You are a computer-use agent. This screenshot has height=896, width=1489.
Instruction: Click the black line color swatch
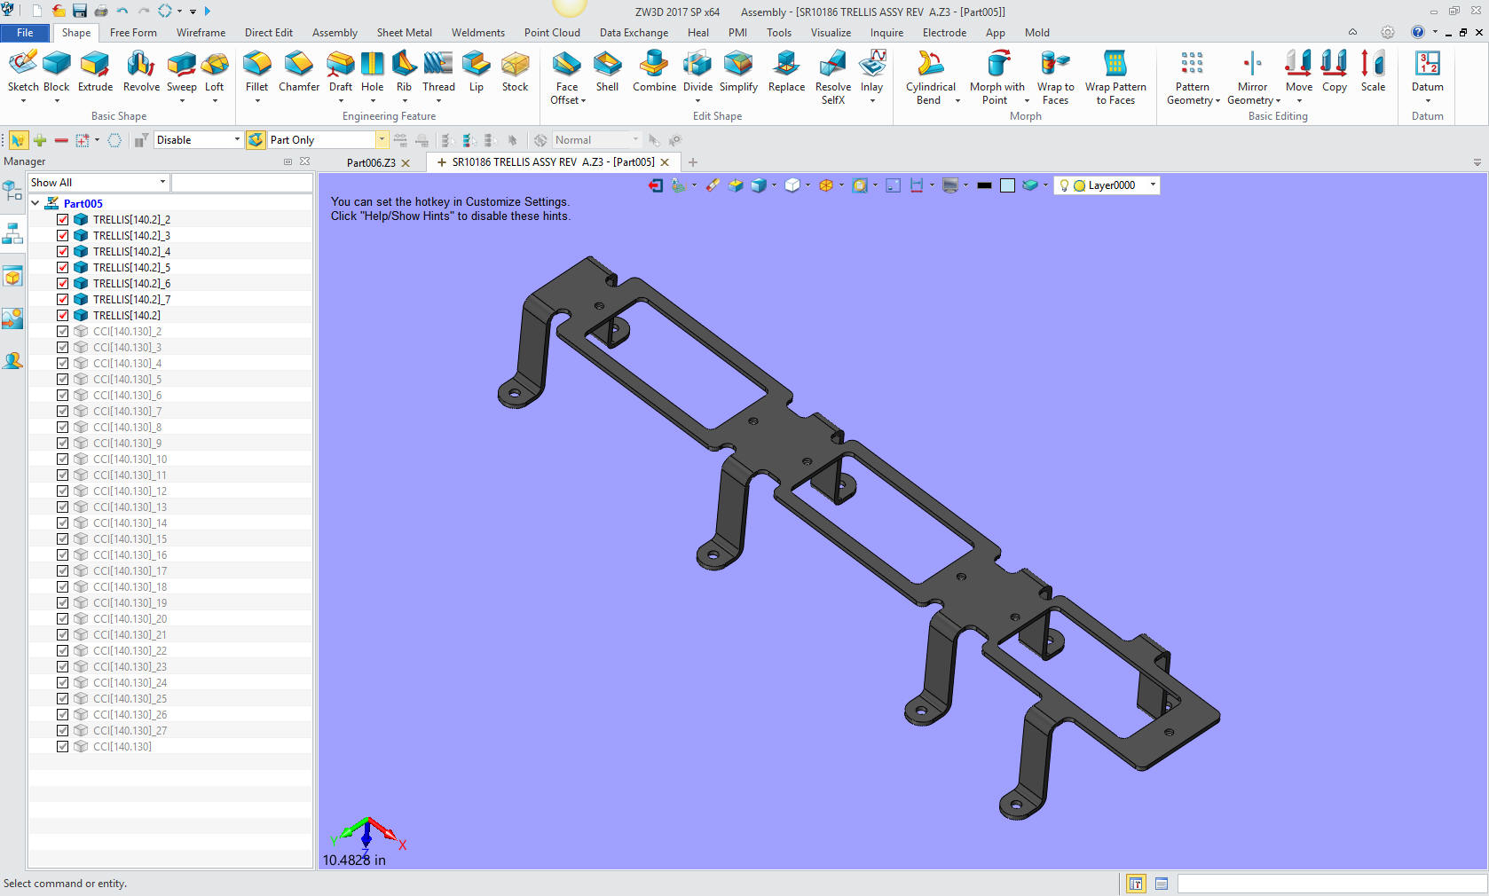pyautogui.click(x=984, y=185)
